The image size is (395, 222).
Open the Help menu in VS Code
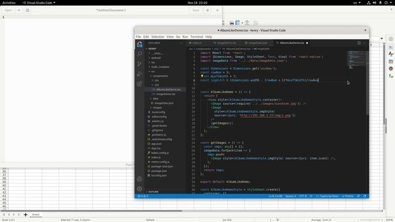(209, 37)
